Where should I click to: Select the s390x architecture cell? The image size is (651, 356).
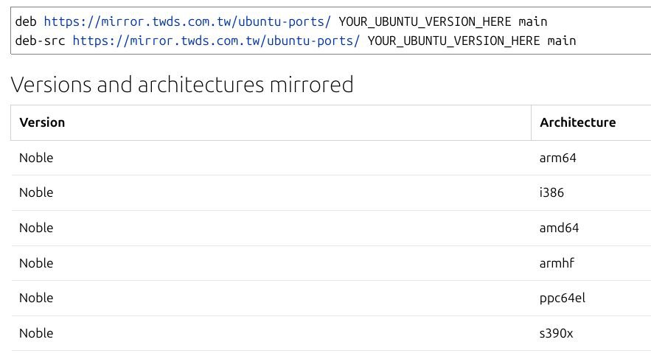click(556, 333)
